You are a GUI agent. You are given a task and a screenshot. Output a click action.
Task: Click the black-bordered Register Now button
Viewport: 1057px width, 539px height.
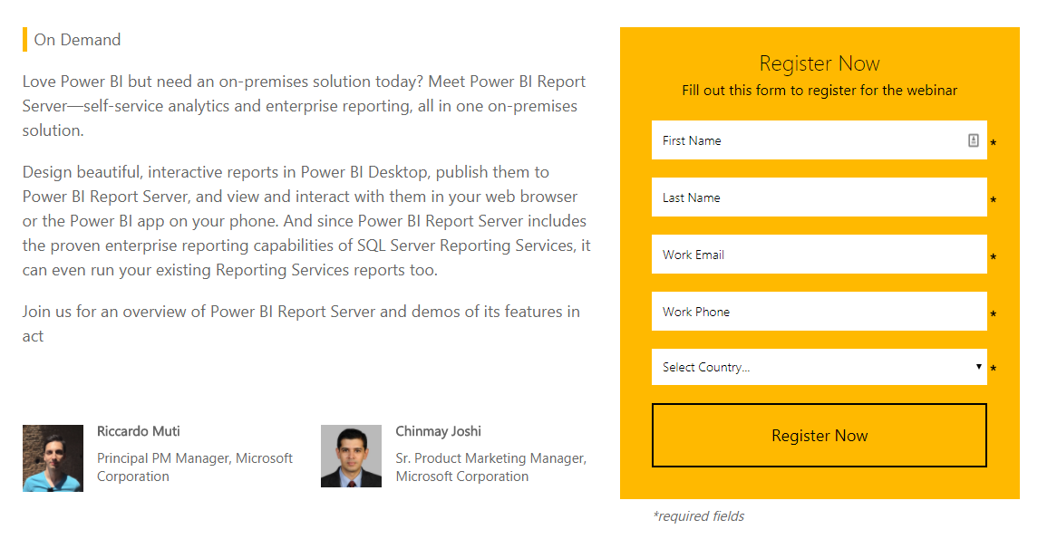[x=819, y=435]
